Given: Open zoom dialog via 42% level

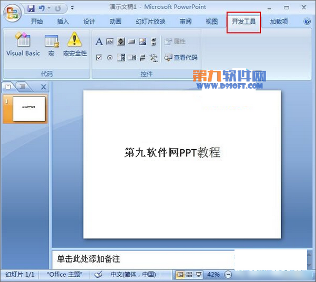Looking at the screenshot, I should point(213,275).
